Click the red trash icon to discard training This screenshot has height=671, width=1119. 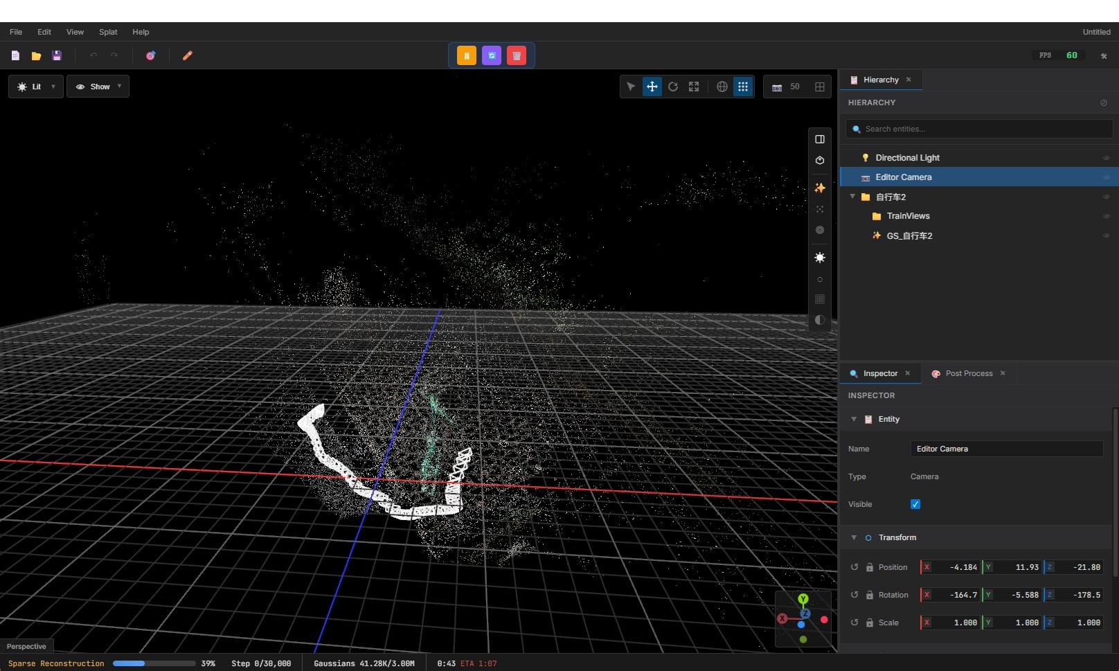[517, 55]
